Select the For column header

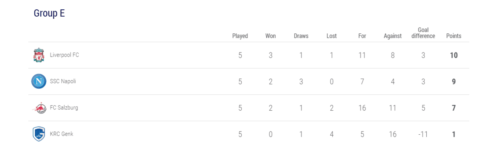[x=362, y=36]
